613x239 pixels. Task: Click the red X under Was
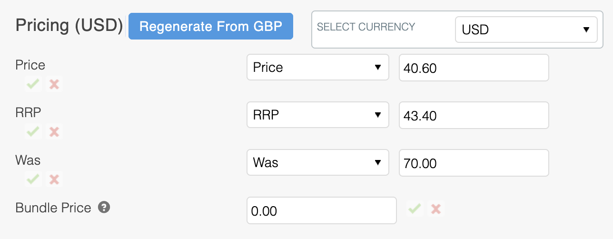(54, 179)
